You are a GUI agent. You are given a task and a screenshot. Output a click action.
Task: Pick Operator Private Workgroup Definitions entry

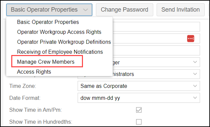(64, 42)
